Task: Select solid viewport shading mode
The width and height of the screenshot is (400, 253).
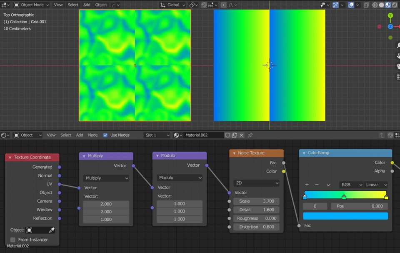Action: coord(381,5)
